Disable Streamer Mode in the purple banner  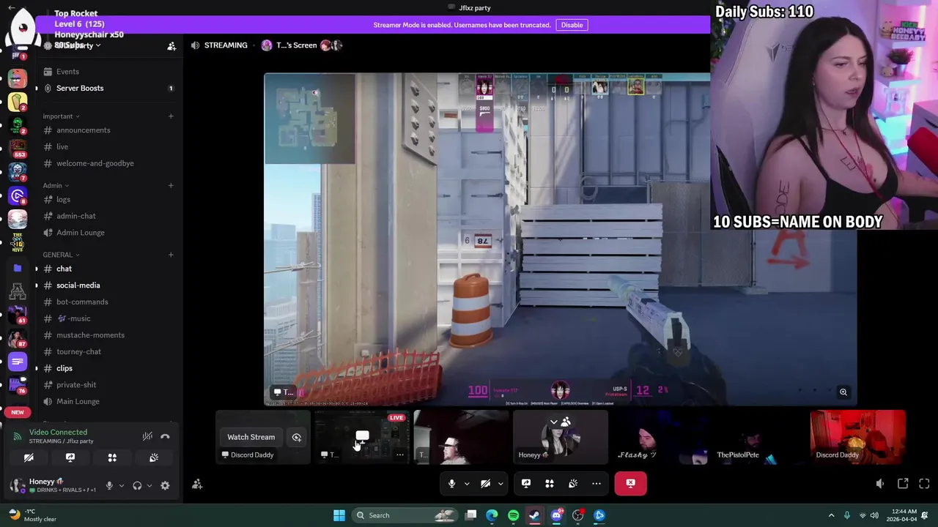pyautogui.click(x=572, y=25)
